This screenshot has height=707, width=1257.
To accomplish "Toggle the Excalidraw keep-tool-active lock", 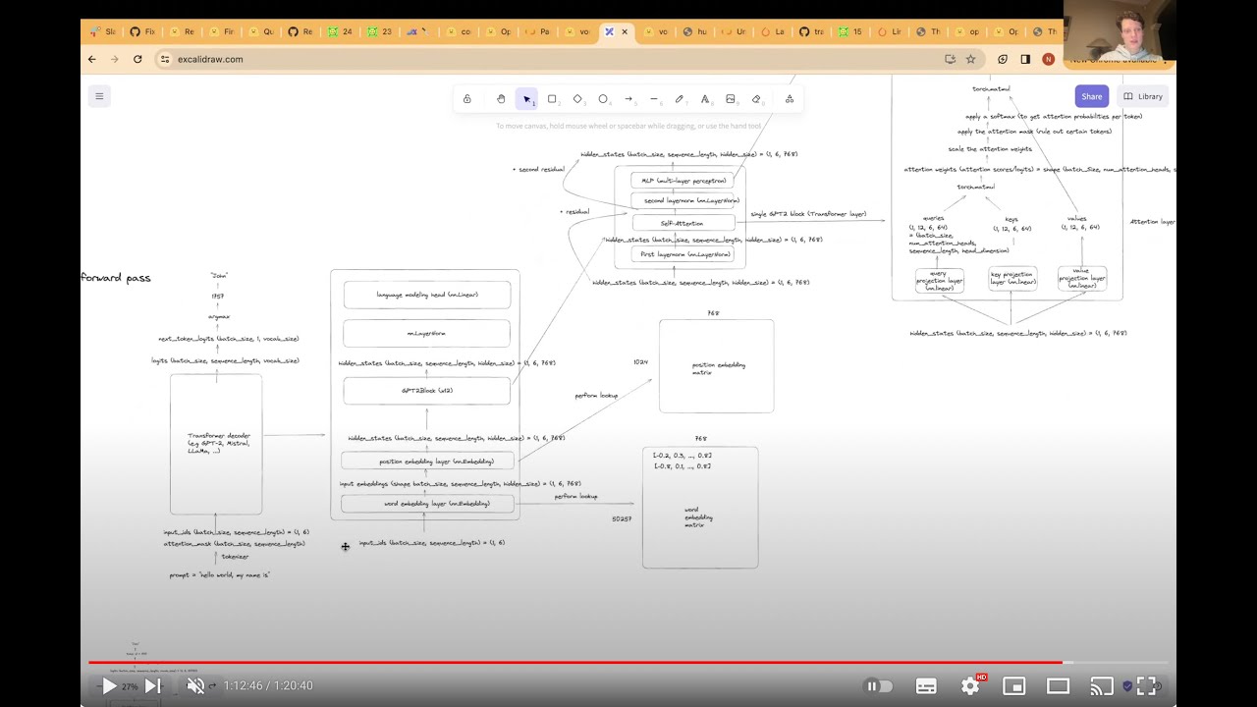I will [x=467, y=99].
